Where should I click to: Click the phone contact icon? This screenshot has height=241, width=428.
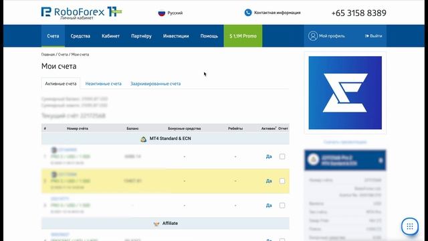click(248, 13)
